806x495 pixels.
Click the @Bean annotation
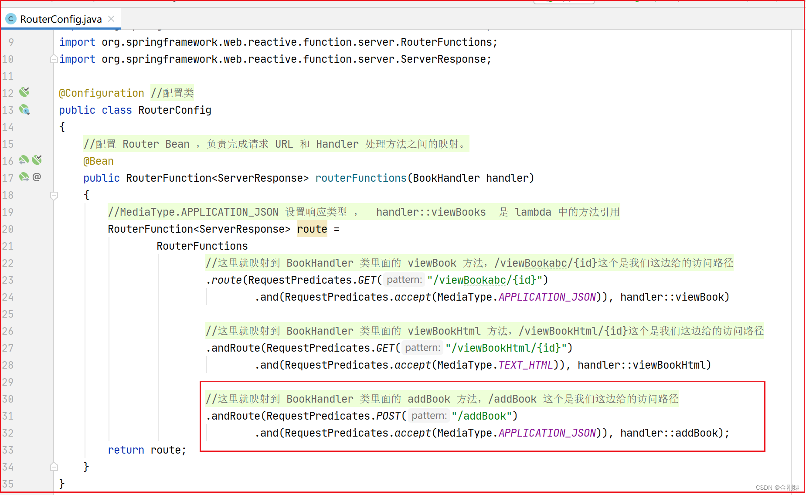coord(99,161)
